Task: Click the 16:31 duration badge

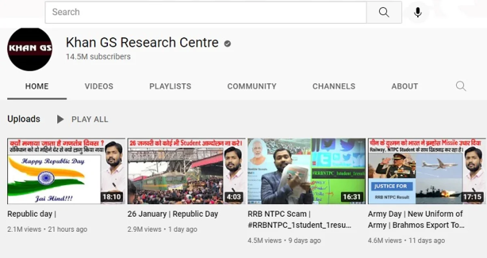Action: [x=351, y=197]
